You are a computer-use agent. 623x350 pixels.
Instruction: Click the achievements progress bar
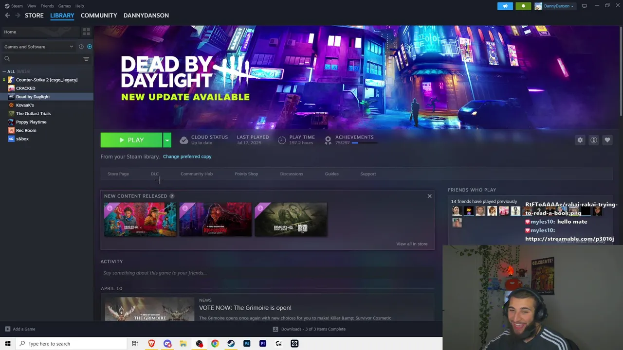click(365, 143)
